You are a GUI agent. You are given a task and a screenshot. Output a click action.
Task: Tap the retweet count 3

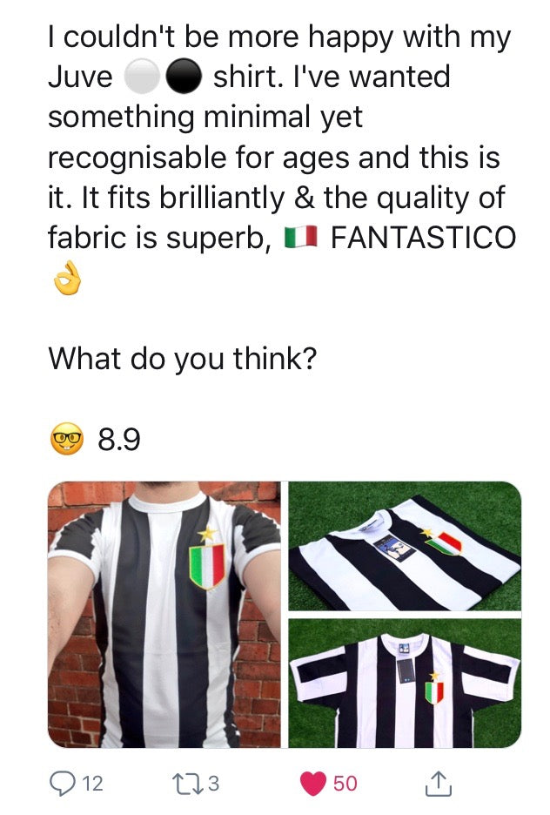click(x=213, y=784)
